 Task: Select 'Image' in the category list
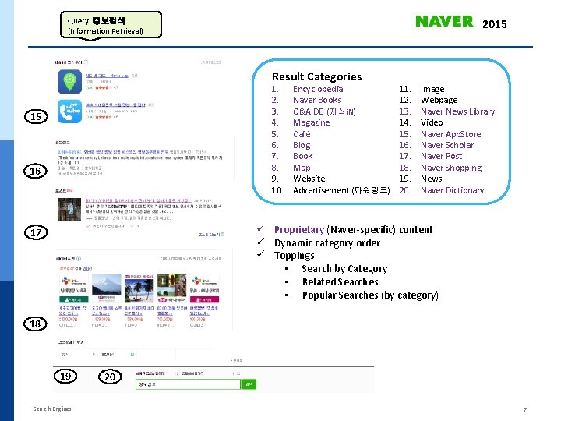432,89
